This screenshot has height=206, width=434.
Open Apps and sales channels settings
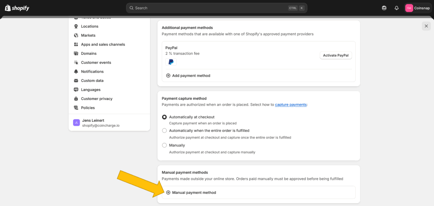103,44
